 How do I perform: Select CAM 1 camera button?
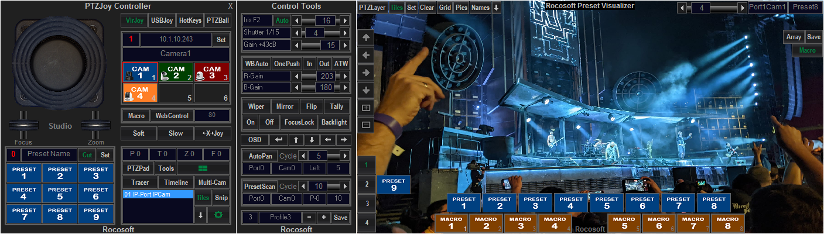pos(141,72)
